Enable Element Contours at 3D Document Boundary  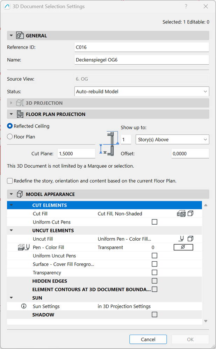coord(154,289)
